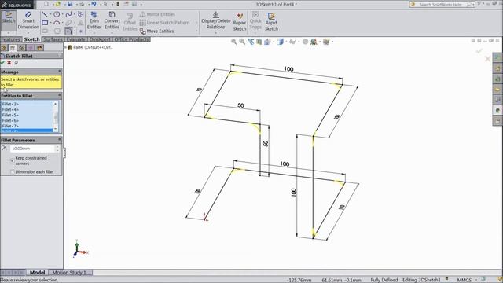Toggle Keep constrained corners checkbox
The height and width of the screenshot is (283, 503).
[x=13, y=160]
